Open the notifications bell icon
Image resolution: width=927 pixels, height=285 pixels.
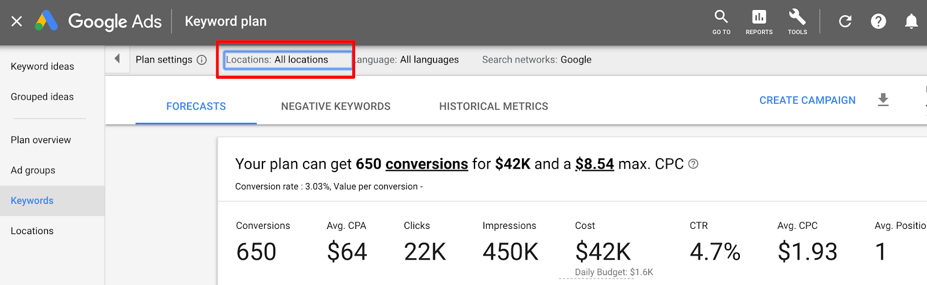tap(911, 21)
